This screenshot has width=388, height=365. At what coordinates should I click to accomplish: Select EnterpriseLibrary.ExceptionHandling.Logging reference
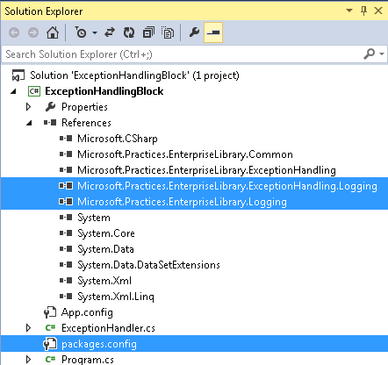tap(227, 186)
